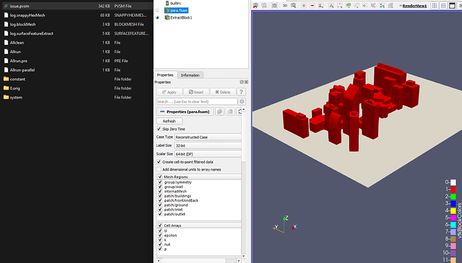
Task: Select para.foam in the pipeline browser
Action: 179,10
